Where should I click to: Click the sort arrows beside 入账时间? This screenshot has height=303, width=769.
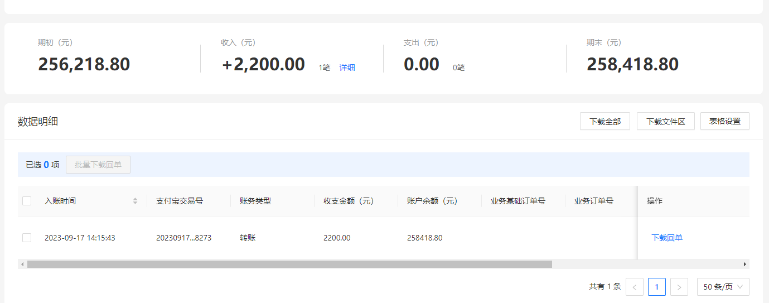pyautogui.click(x=135, y=201)
